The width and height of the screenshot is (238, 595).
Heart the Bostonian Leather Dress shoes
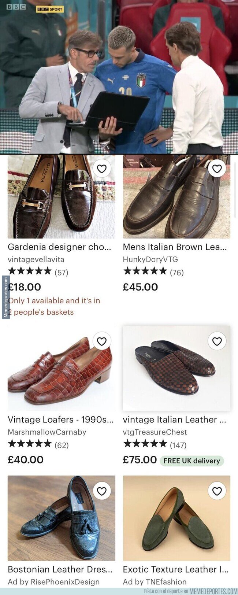(x=102, y=491)
